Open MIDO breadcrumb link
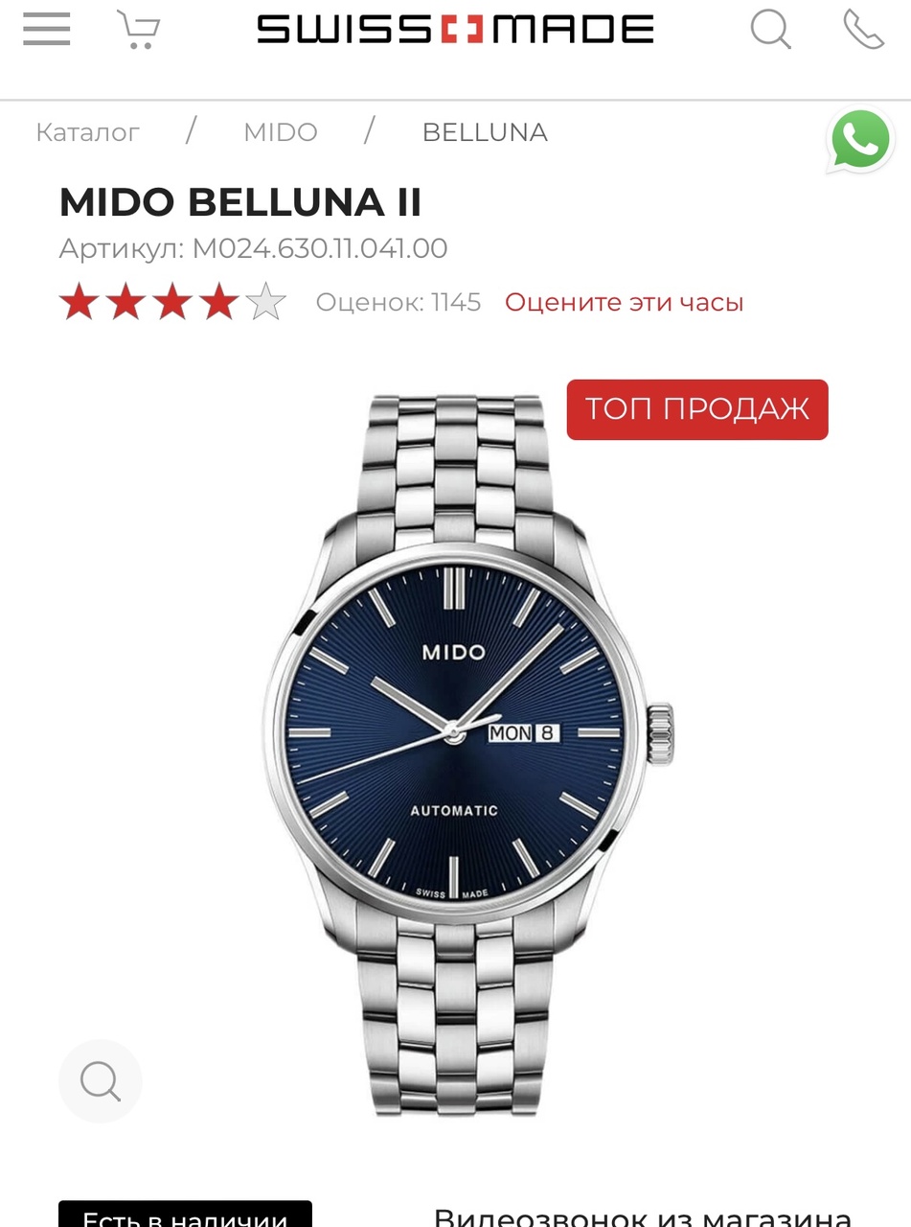The image size is (911, 1227). (281, 132)
